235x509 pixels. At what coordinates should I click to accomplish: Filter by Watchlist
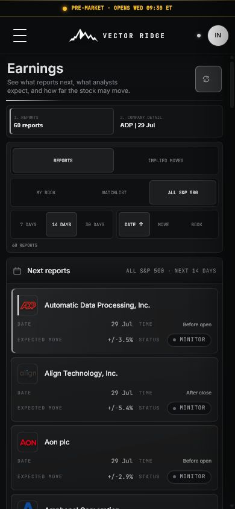[x=114, y=192]
